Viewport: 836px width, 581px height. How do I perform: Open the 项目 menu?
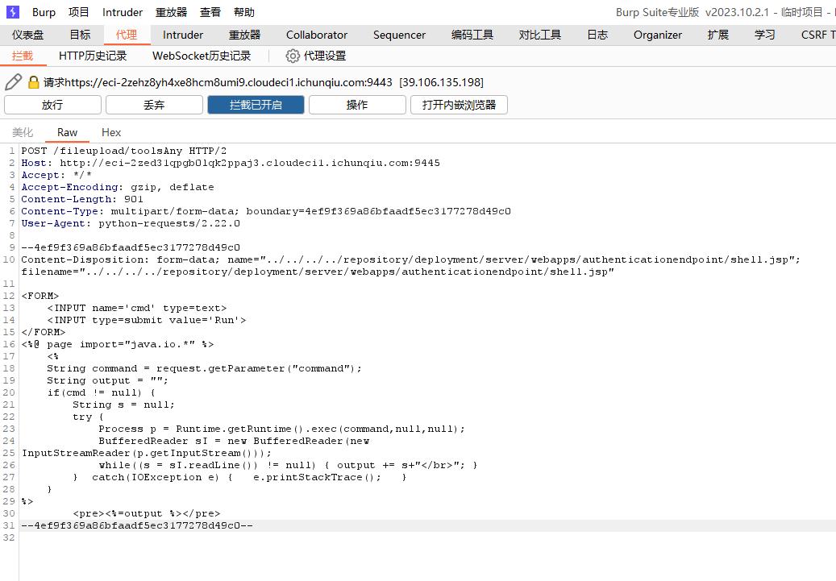pyautogui.click(x=79, y=12)
